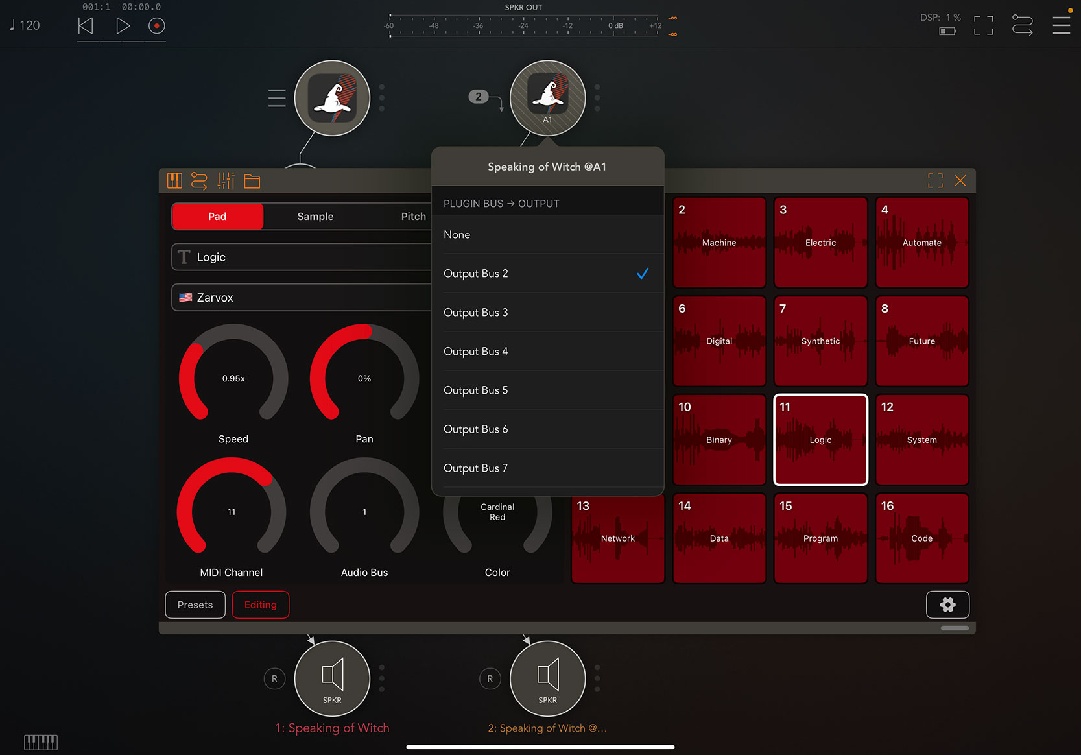Switch to the Sample tab
The image size is (1081, 755).
(x=315, y=216)
